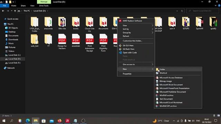
Task: Open the YT folder
Action: (48, 41)
